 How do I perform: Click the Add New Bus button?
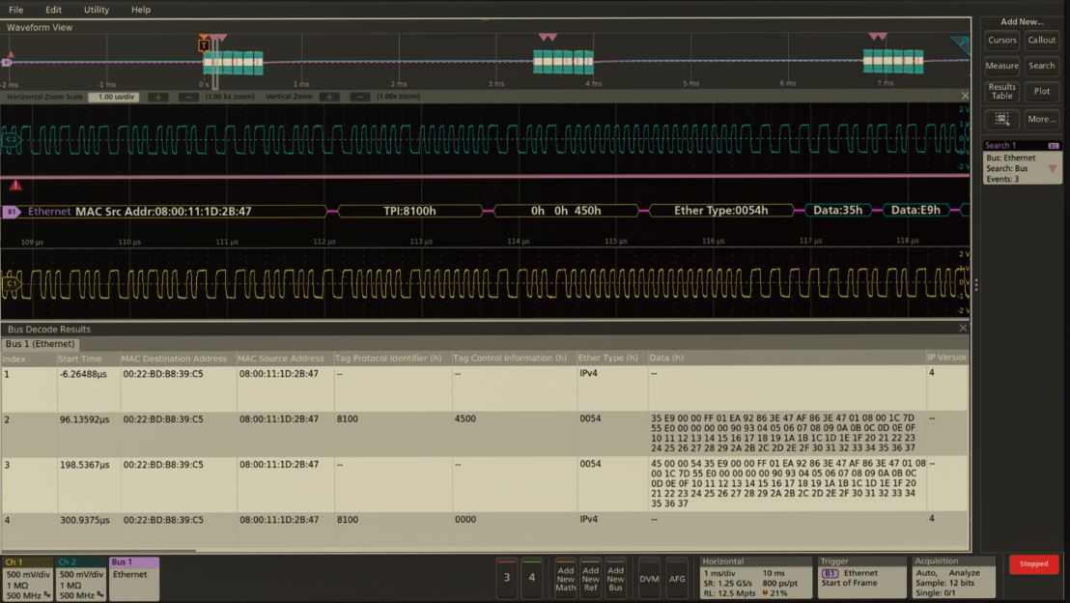tap(615, 577)
